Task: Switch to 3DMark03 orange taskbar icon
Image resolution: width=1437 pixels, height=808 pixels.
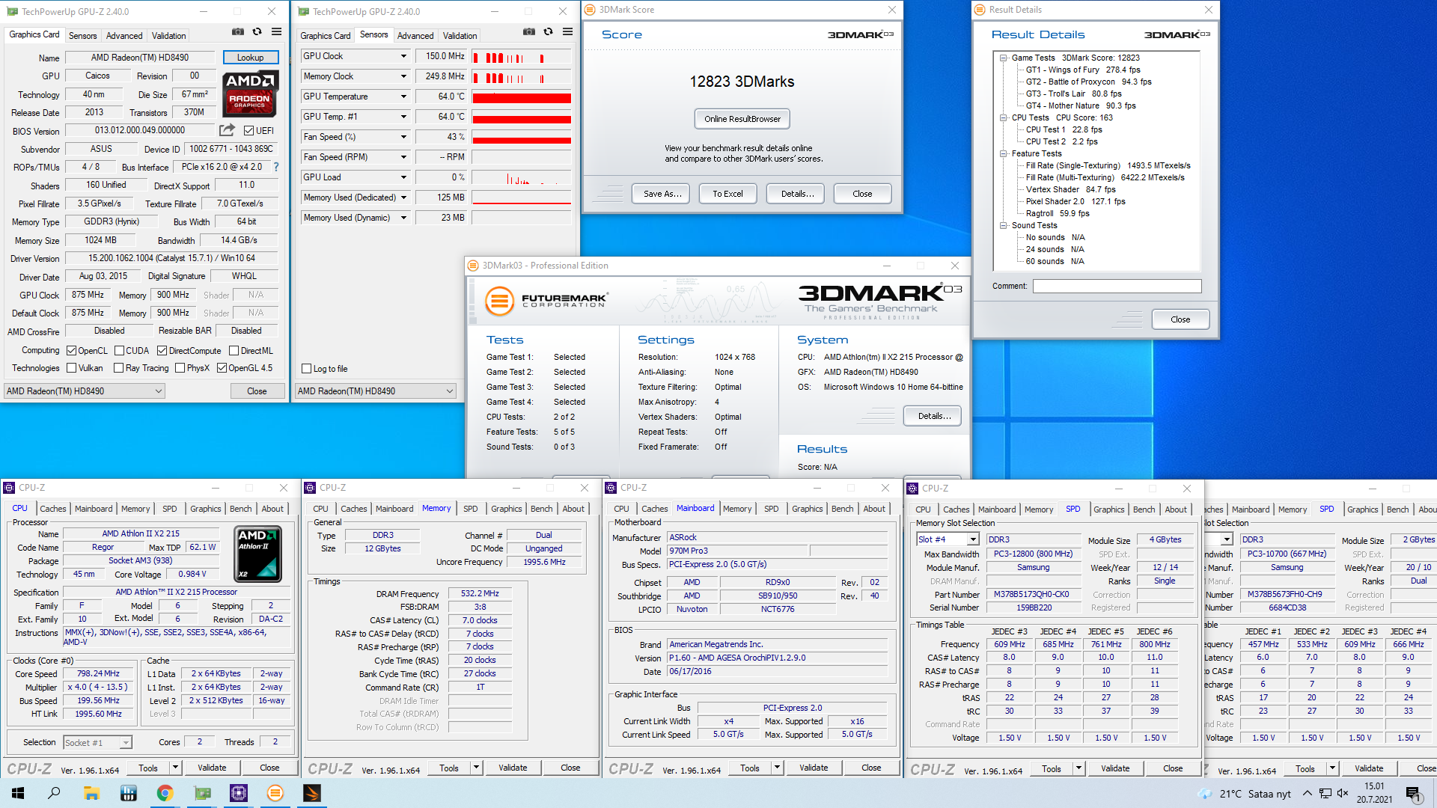Action: coord(275,793)
